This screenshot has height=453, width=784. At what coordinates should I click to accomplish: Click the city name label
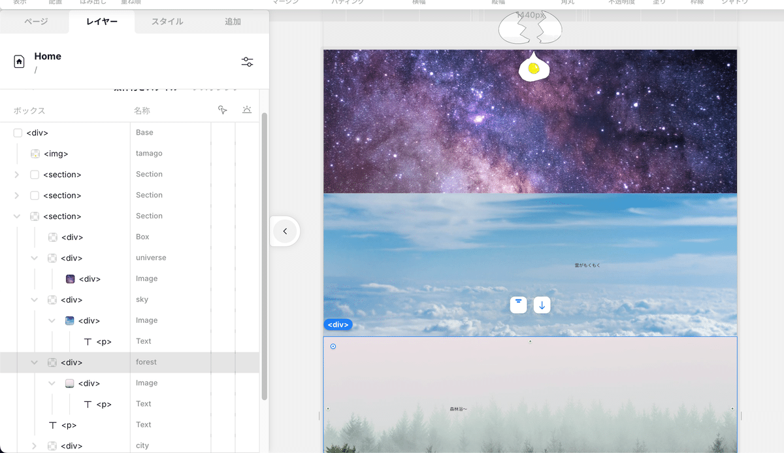tap(142, 445)
